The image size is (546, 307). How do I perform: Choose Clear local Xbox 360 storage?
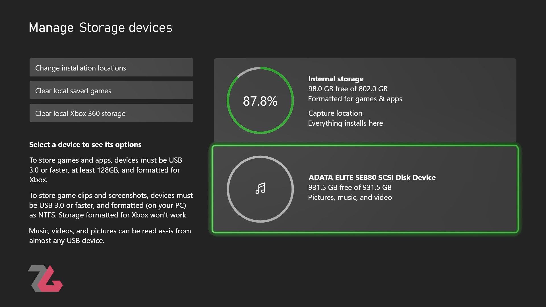coord(111,113)
